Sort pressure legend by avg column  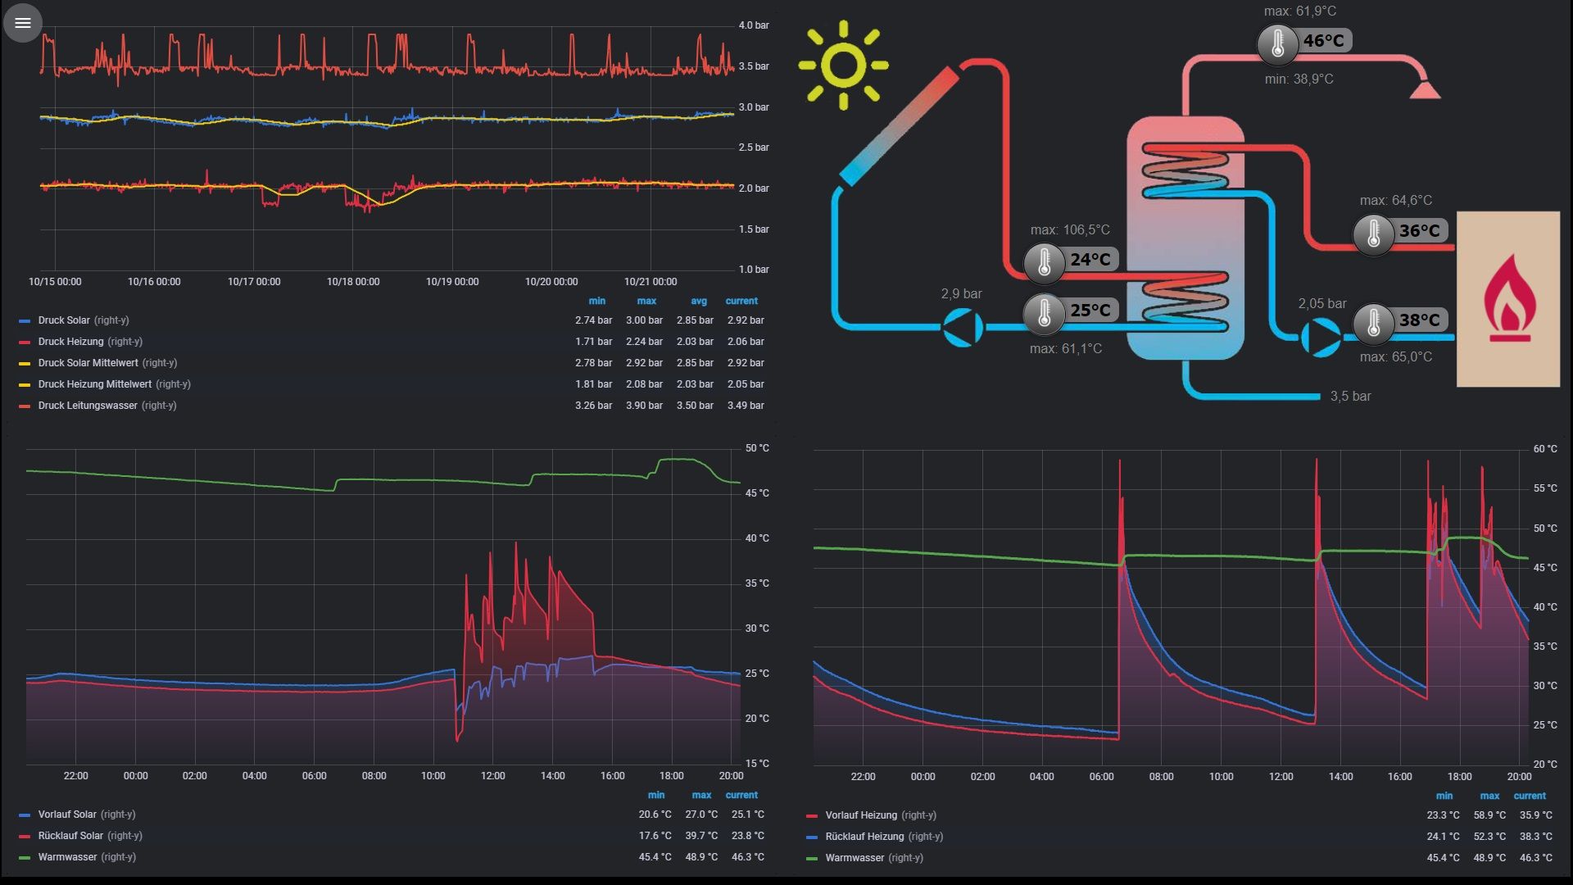698,301
